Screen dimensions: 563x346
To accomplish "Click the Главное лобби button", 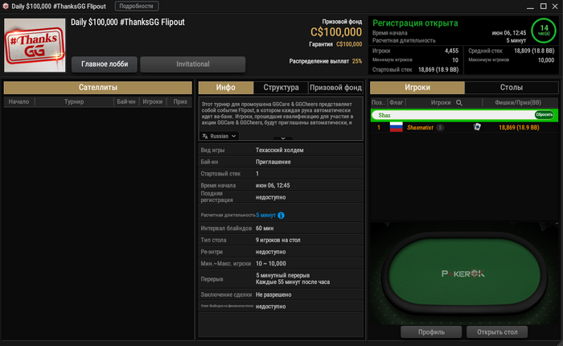I will coord(105,64).
